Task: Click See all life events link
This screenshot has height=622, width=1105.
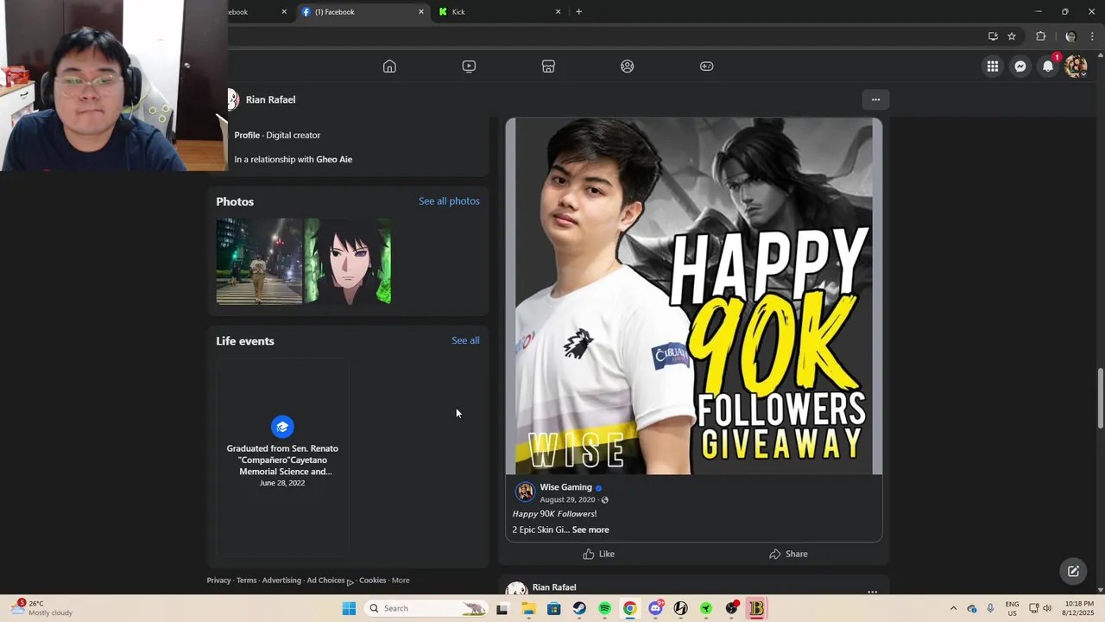Action: point(465,340)
